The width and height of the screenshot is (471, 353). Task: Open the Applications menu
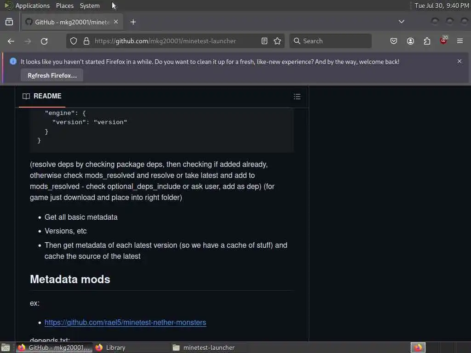click(33, 6)
